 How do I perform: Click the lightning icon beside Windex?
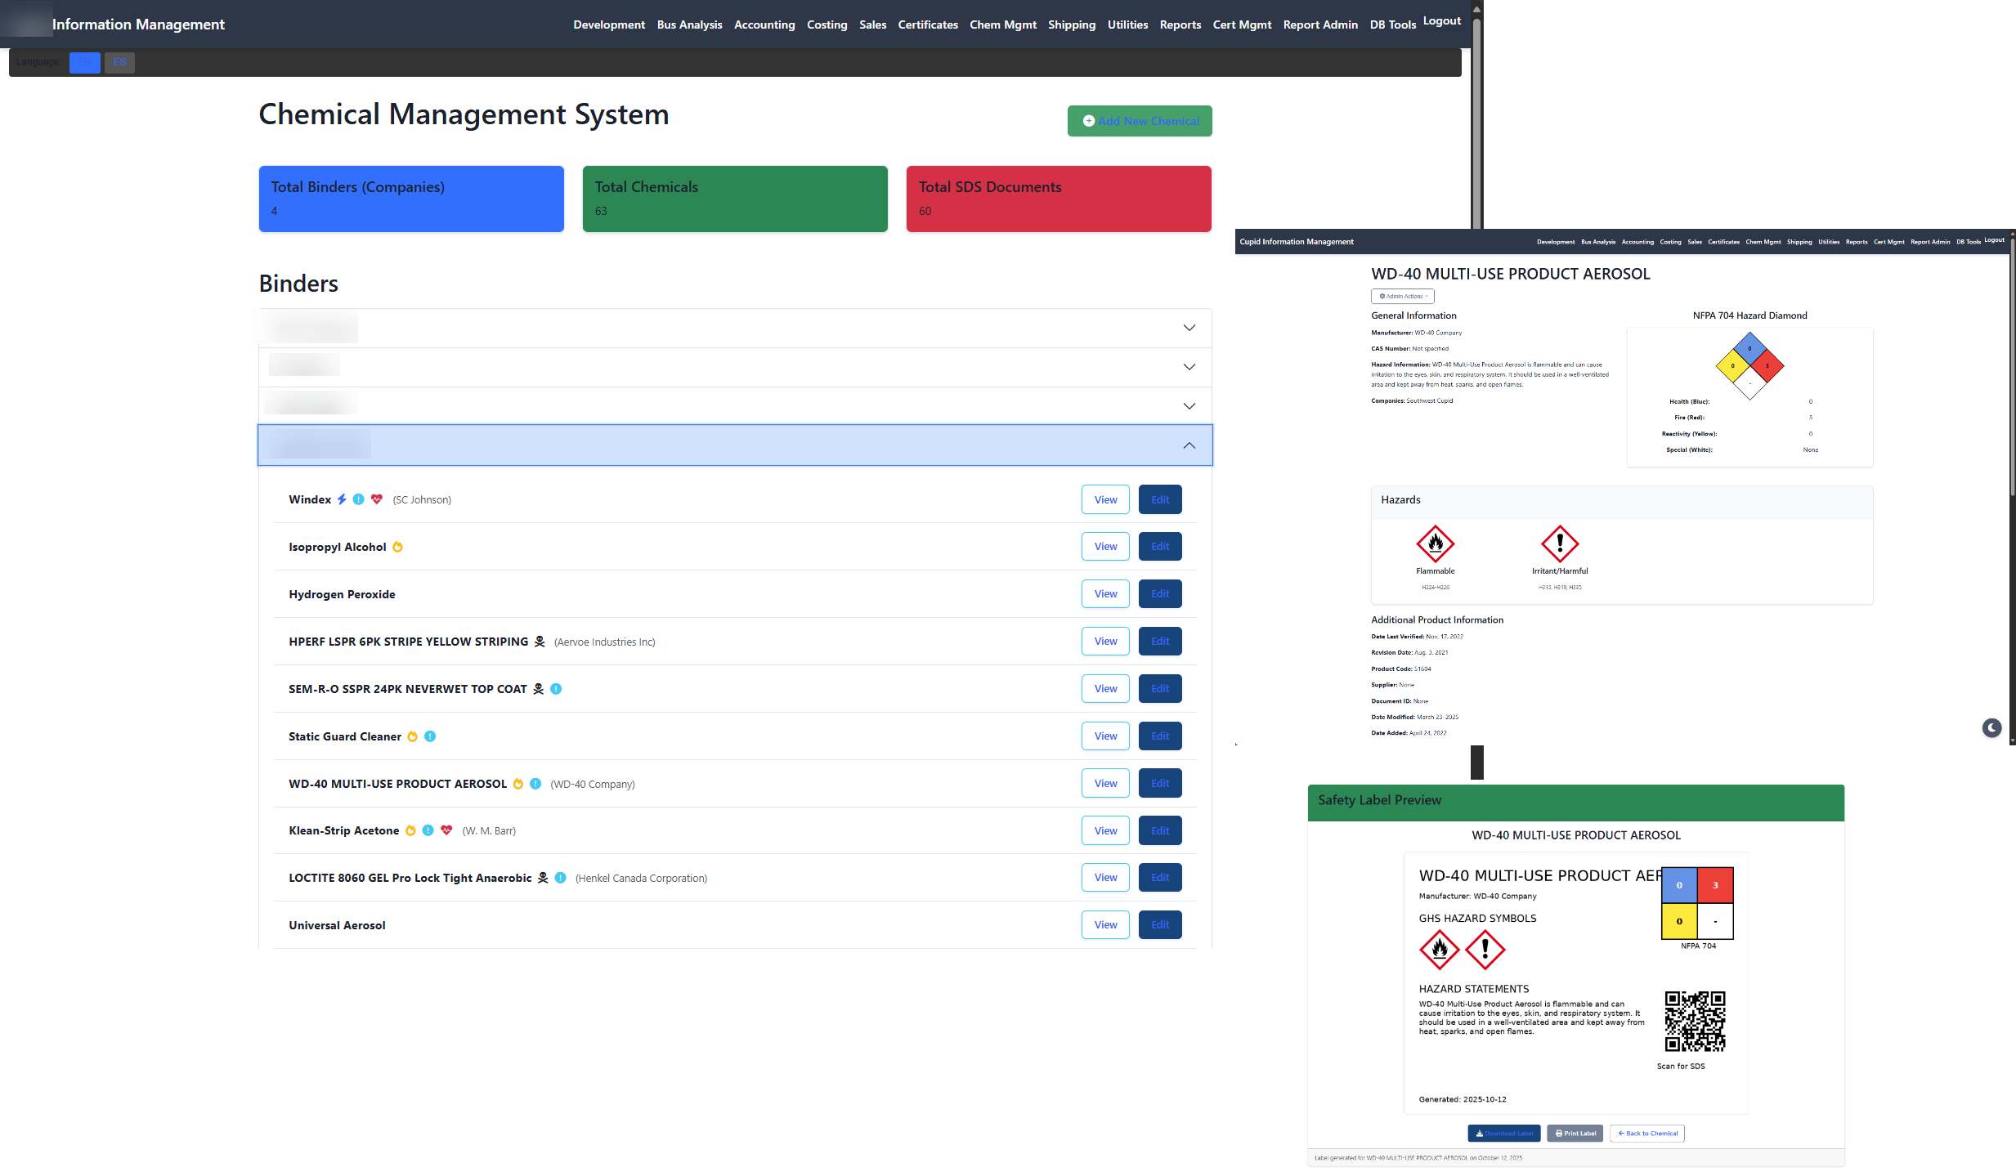[x=341, y=499]
